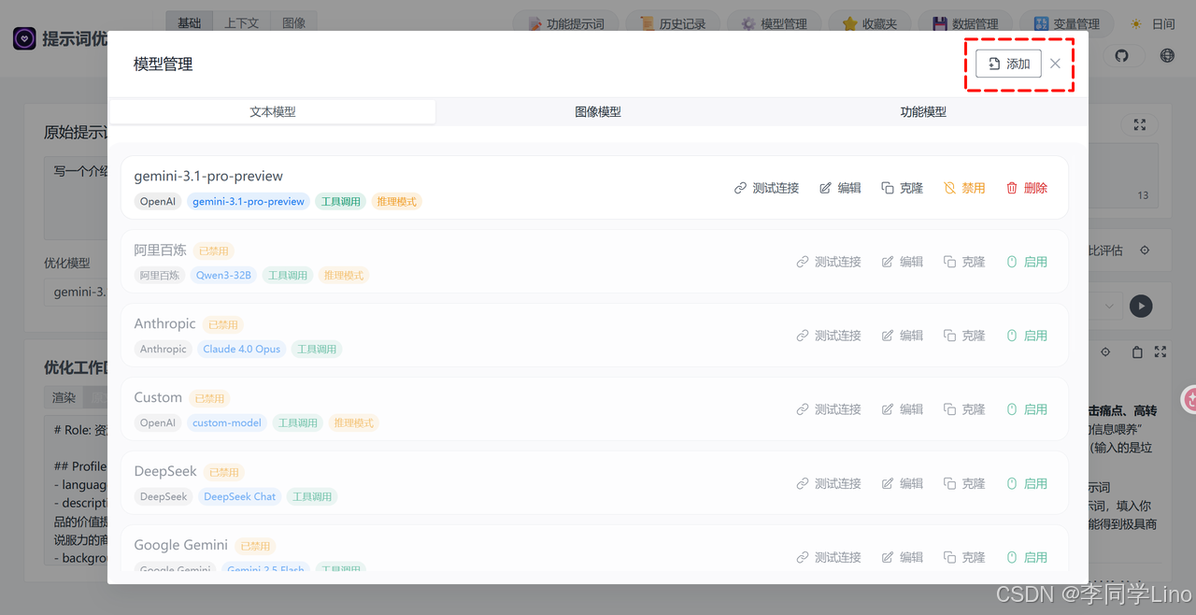Click the app logo icon at top left

pyautogui.click(x=24, y=38)
